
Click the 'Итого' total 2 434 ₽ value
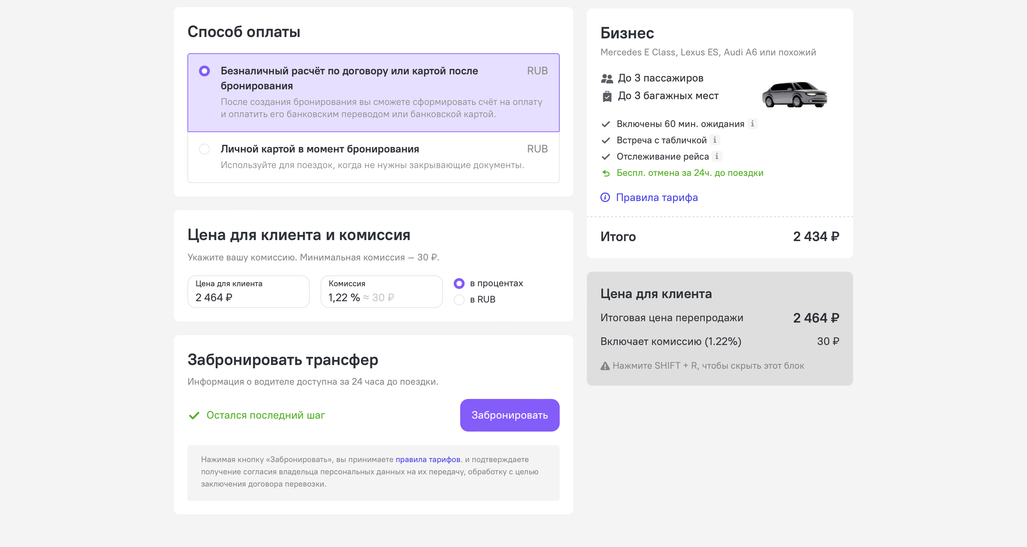(816, 236)
